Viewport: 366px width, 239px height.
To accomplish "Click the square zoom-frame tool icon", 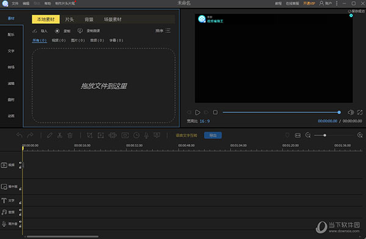I will (x=101, y=135).
